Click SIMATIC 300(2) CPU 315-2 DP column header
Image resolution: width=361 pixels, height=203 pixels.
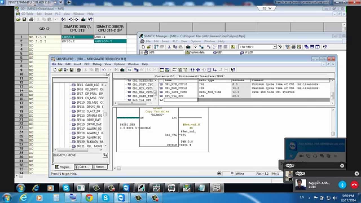110,28
